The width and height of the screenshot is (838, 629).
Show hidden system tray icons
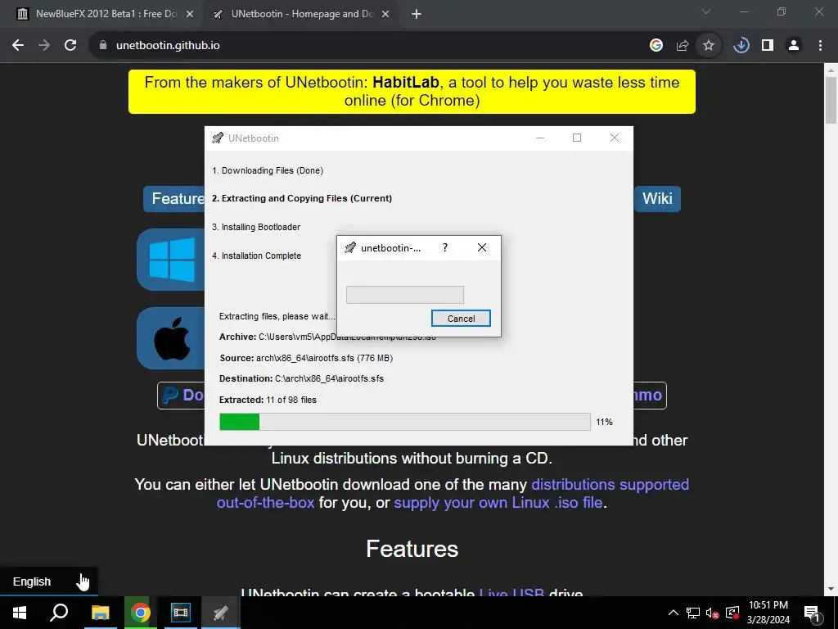pos(674,613)
